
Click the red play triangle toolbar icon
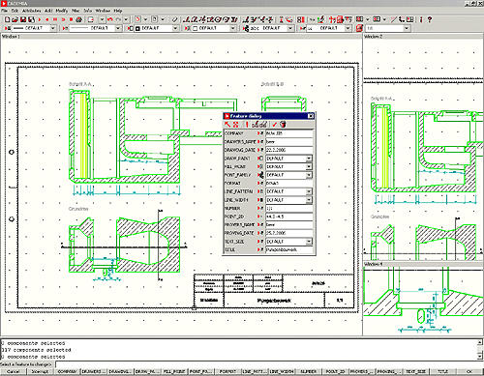pyautogui.click(x=40, y=19)
